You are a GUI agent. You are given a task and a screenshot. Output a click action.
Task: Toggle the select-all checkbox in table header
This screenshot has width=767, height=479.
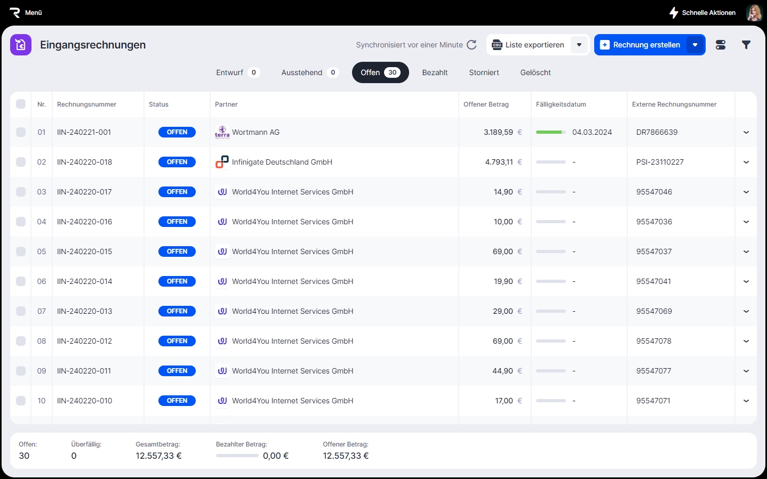21,104
